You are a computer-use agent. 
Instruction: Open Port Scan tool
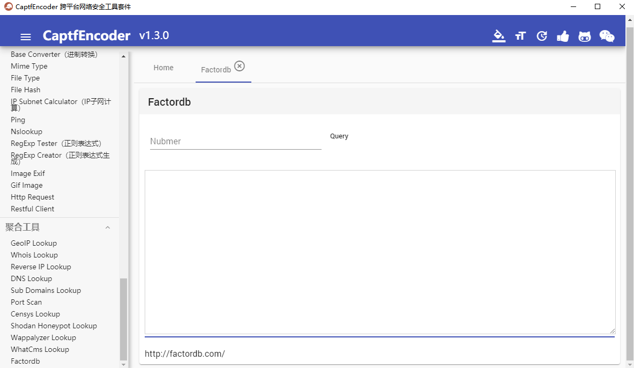coord(26,301)
